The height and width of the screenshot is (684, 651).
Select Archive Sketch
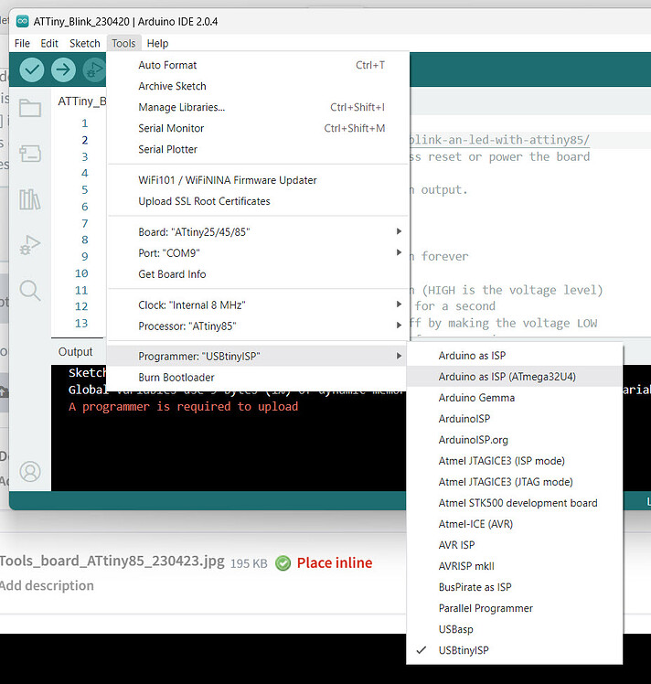(258, 86)
